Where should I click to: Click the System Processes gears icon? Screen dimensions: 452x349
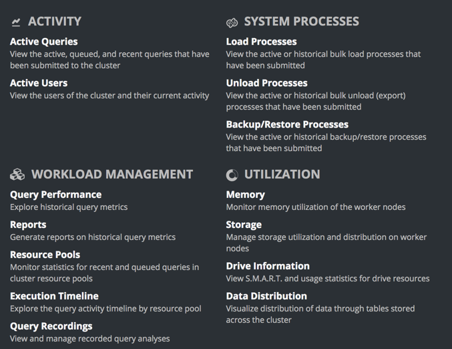[x=232, y=23]
